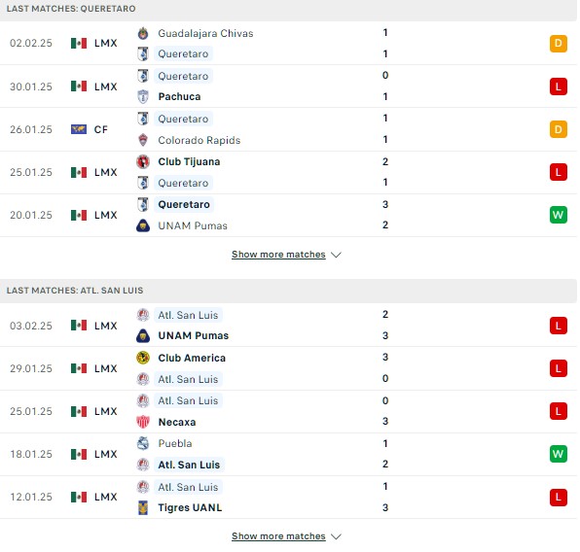The image size is (580, 552).
Task: Click the Pachuca club logo
Action: click(143, 96)
